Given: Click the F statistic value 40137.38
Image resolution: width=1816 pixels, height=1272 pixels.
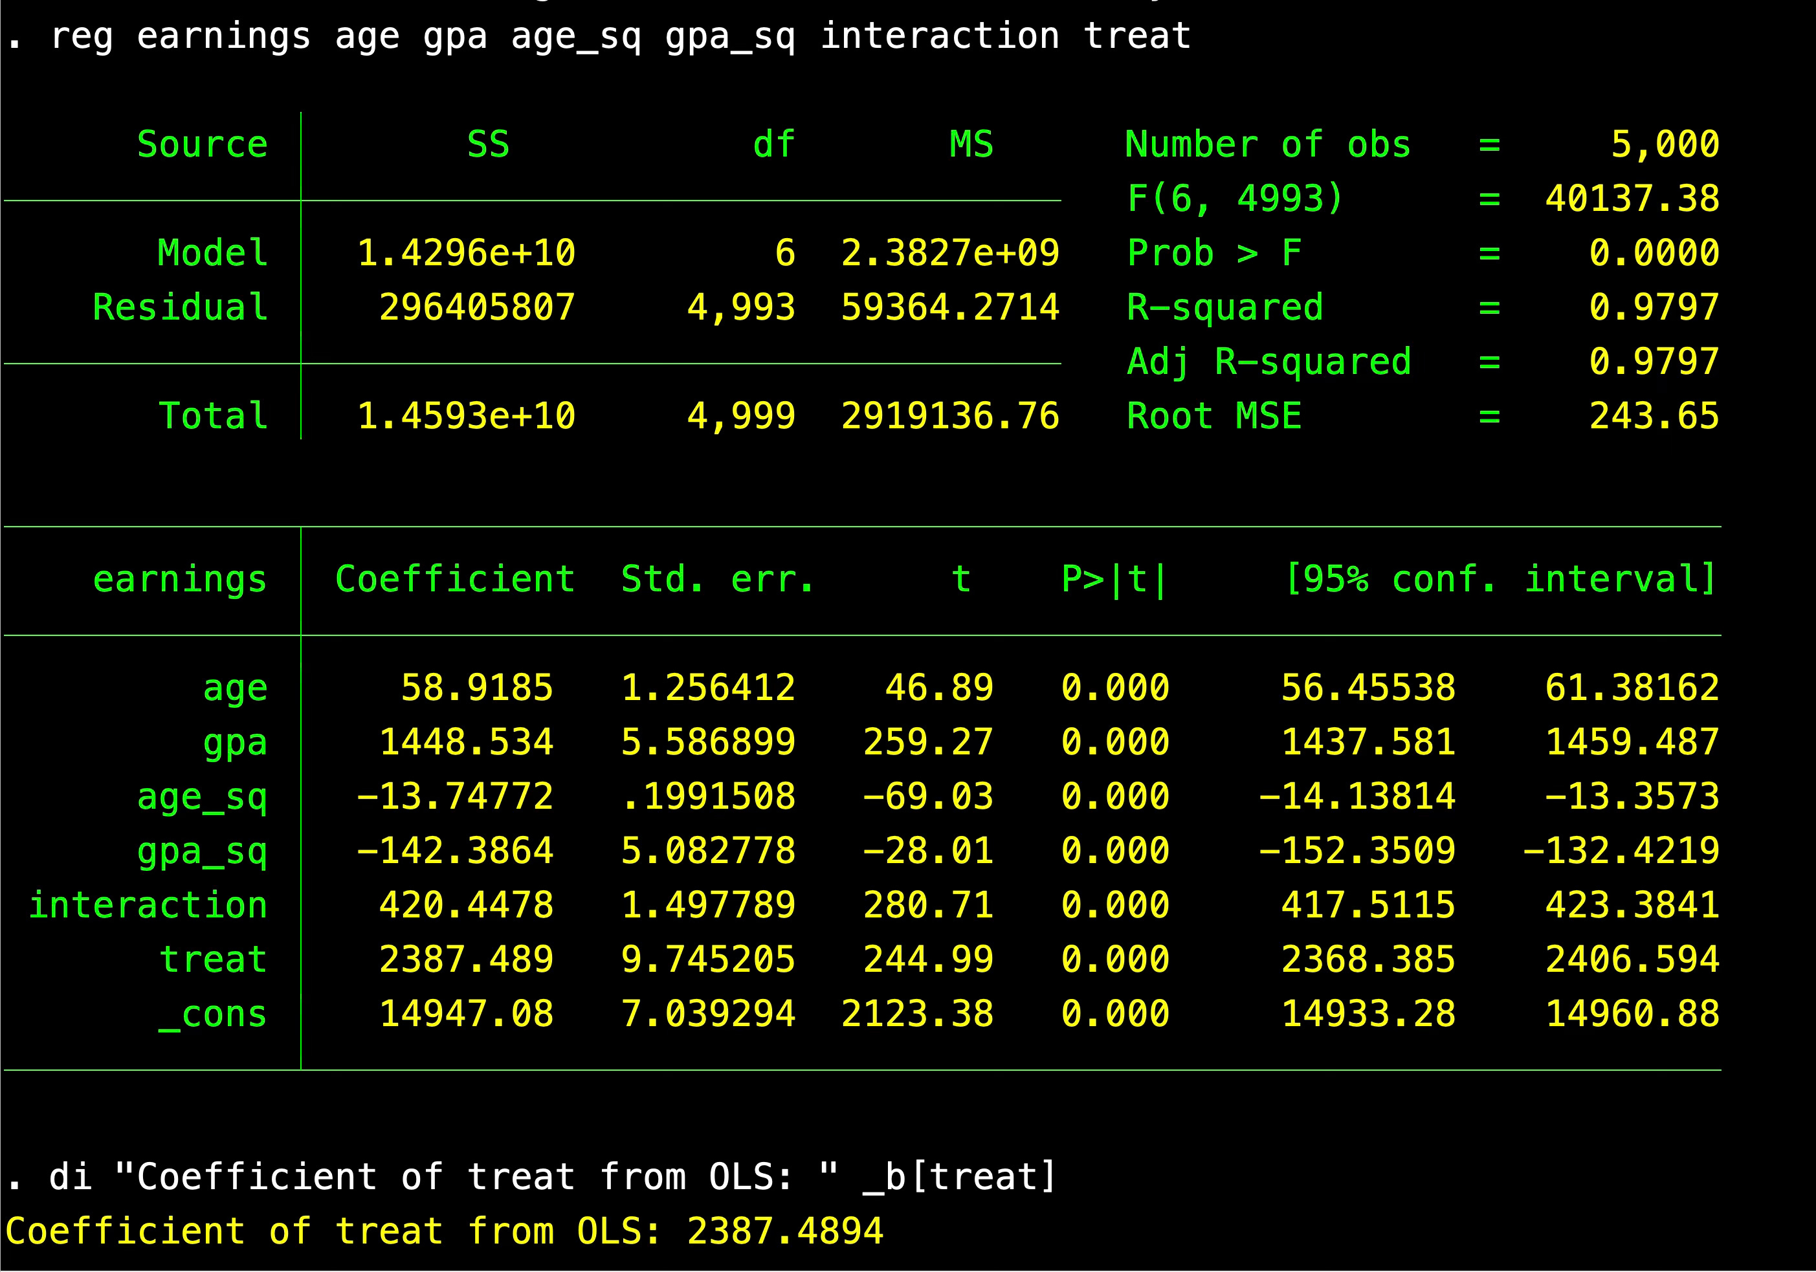Looking at the screenshot, I should point(1632,199).
